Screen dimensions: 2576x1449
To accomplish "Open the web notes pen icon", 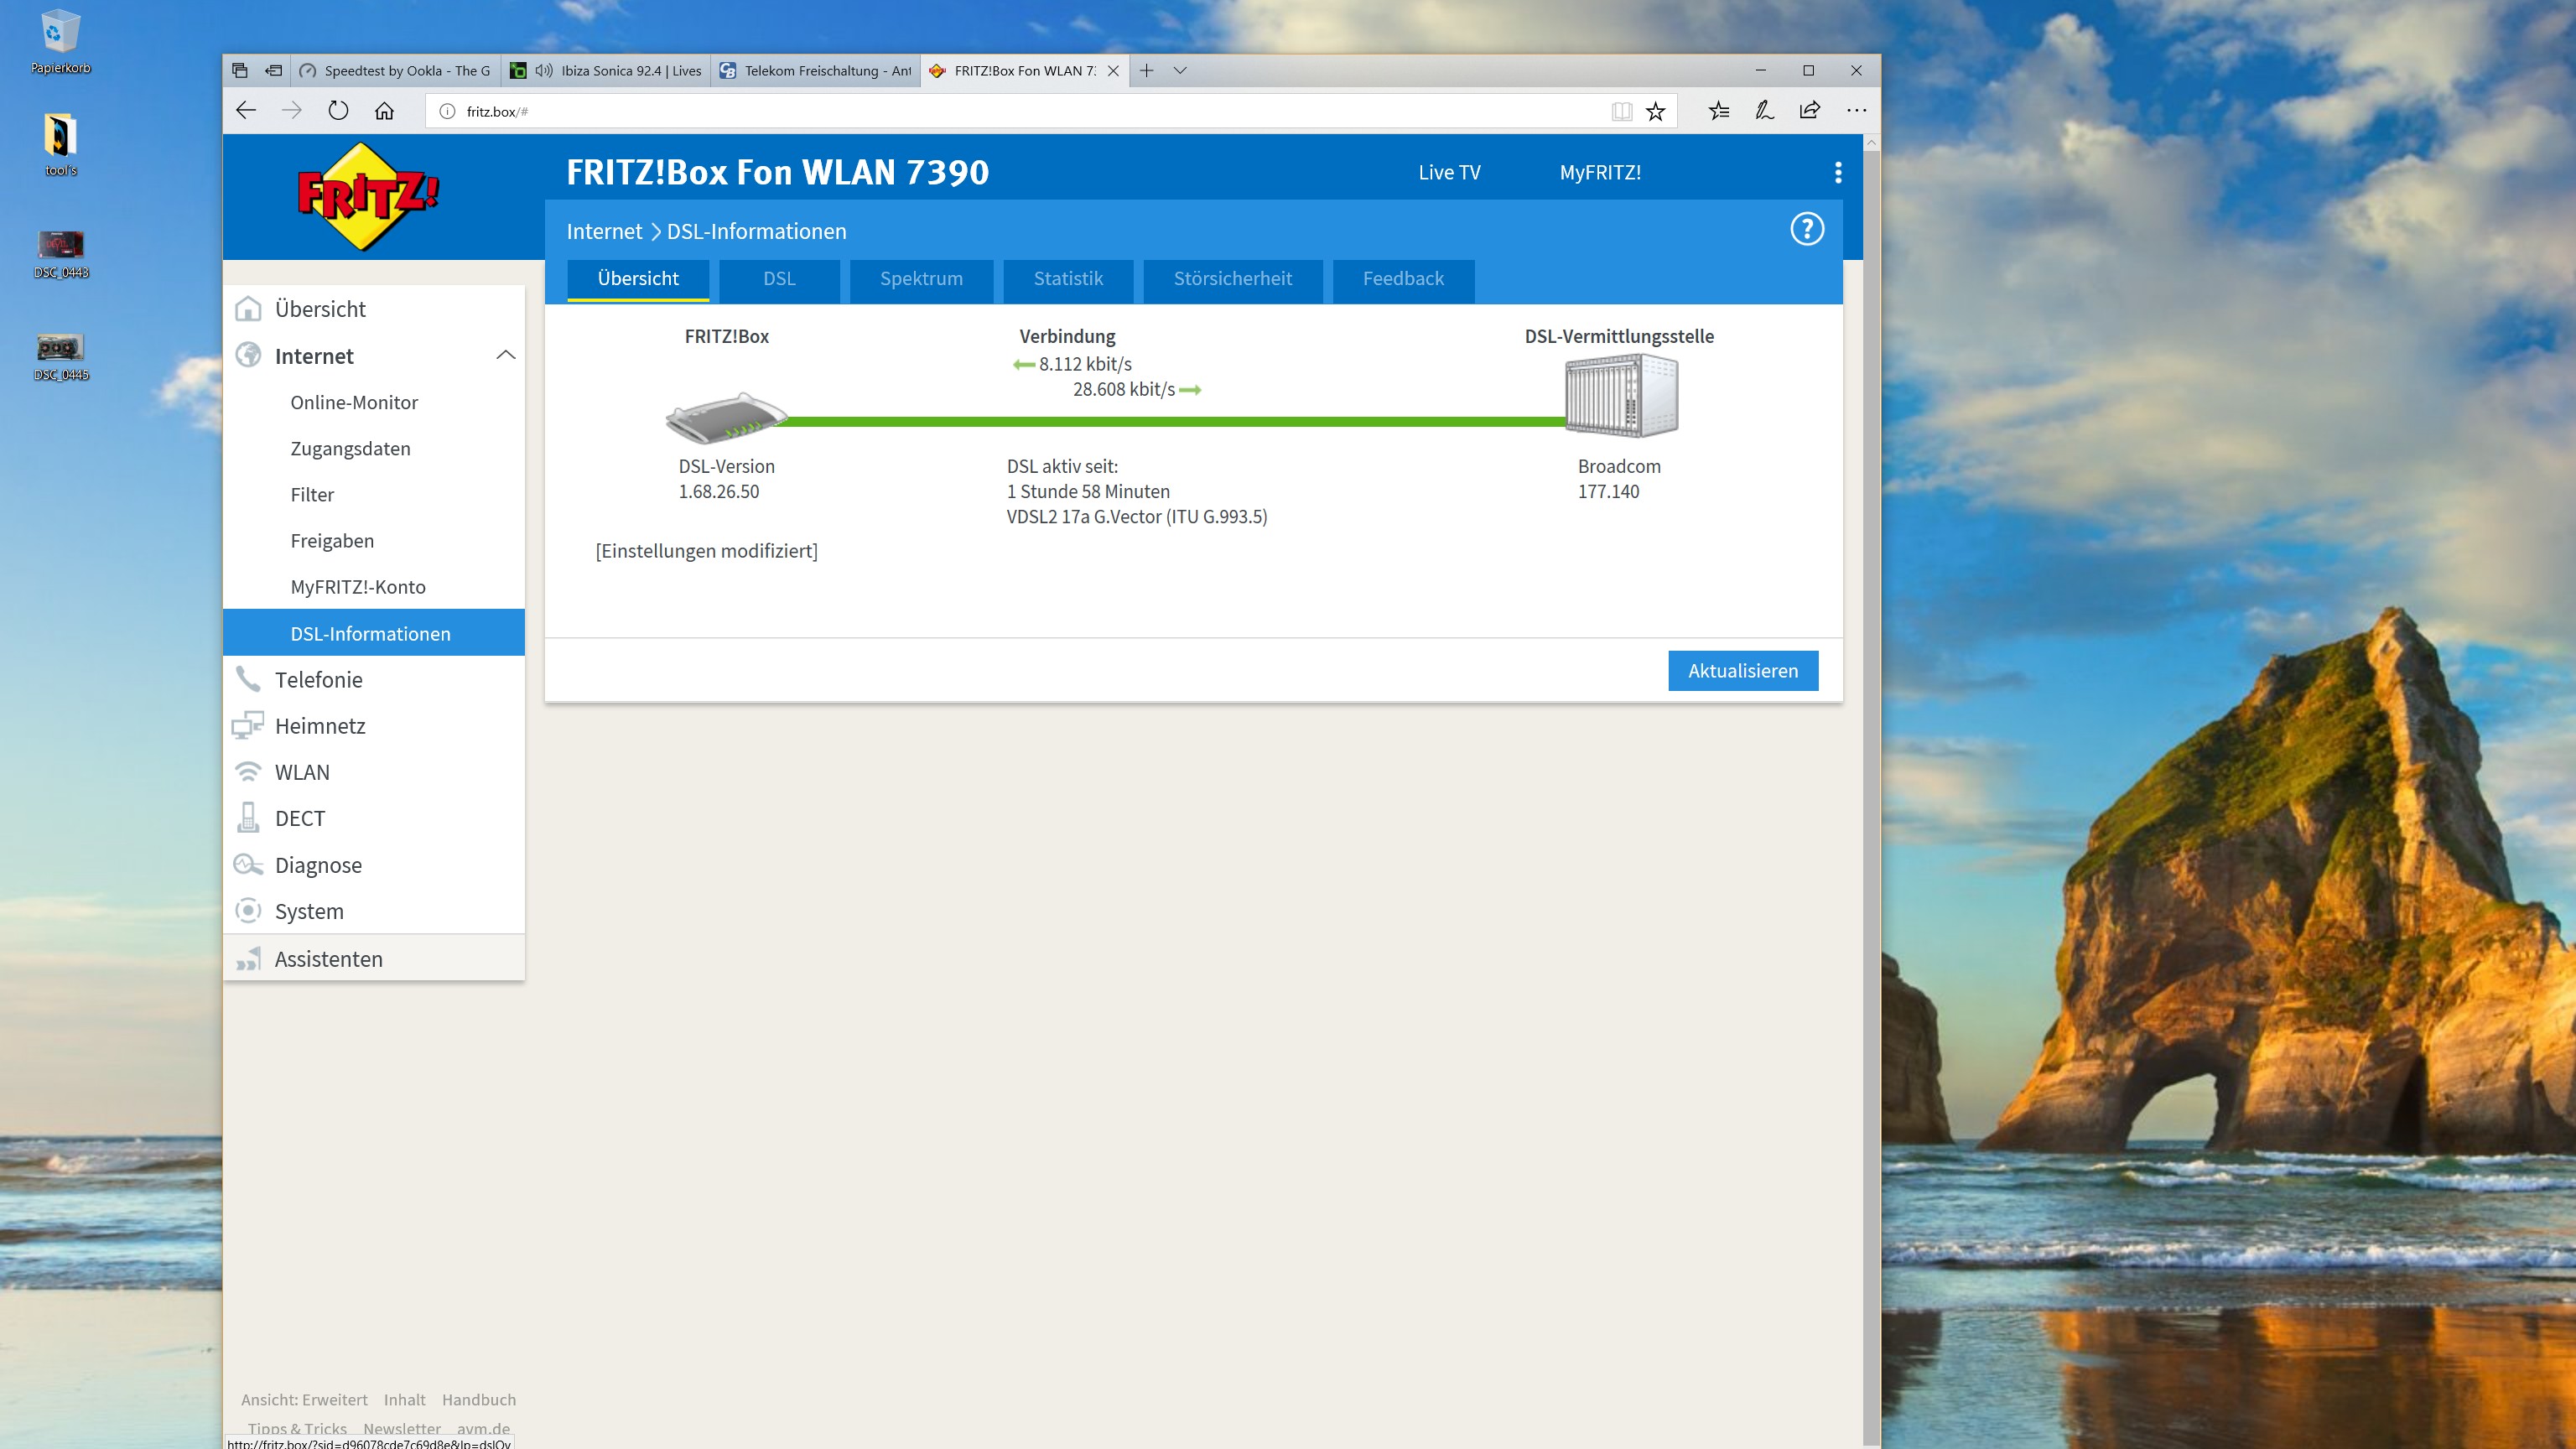I will (x=1764, y=111).
